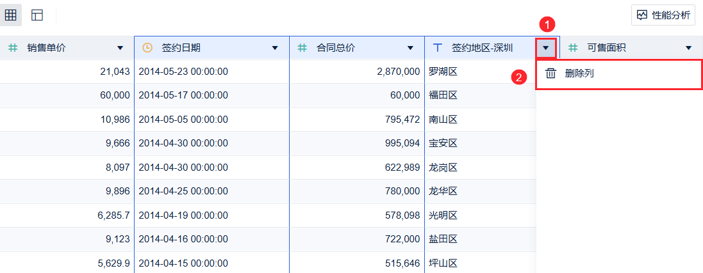The width and height of the screenshot is (703, 273).
Task: Select the 删除列 menu entry
Action: (579, 74)
